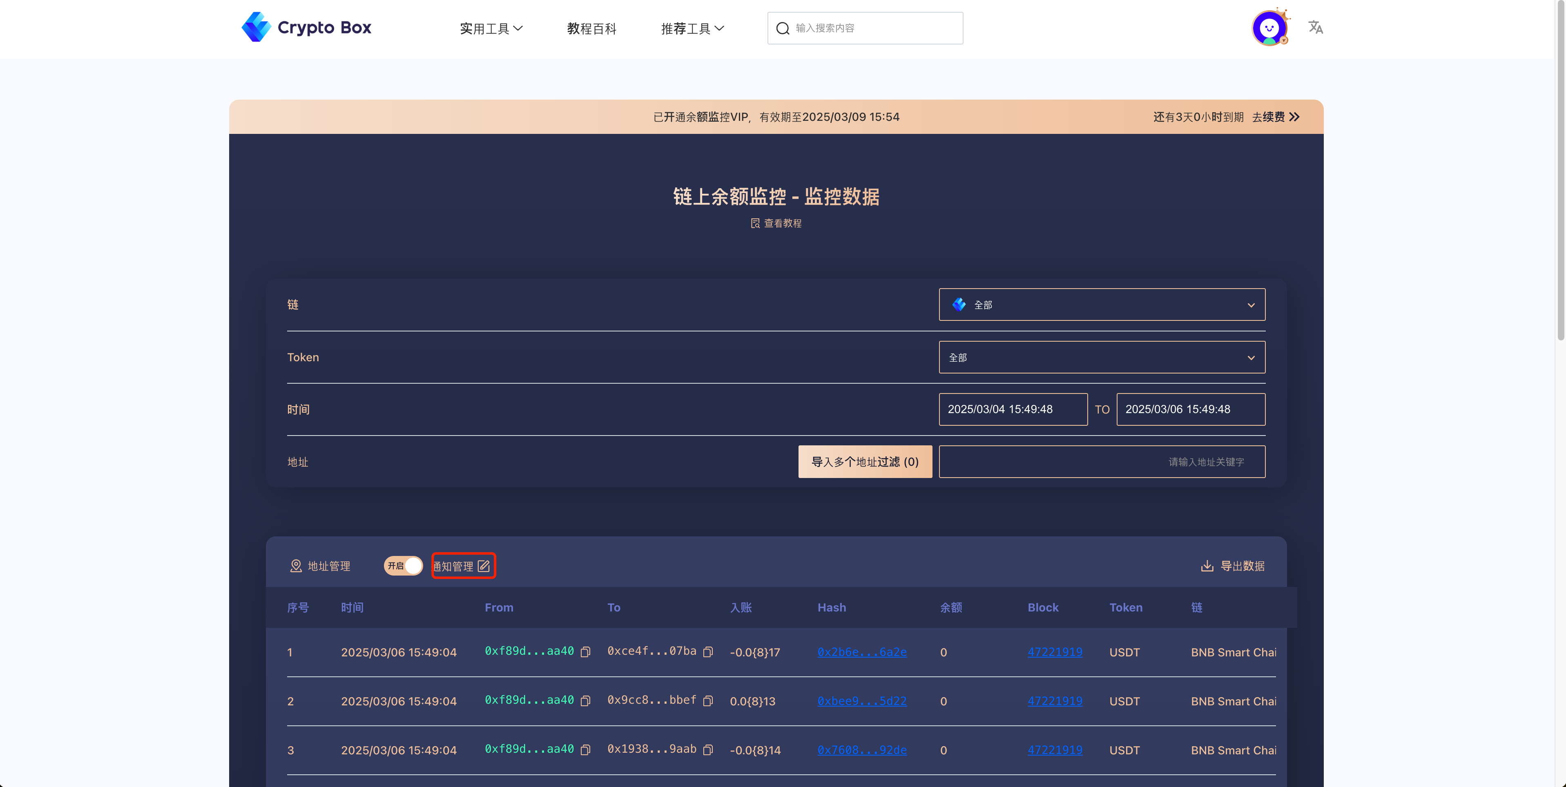Viewport: 1566px width, 787px height.
Task: Click the 通知管理 edit icon
Action: pos(484,567)
